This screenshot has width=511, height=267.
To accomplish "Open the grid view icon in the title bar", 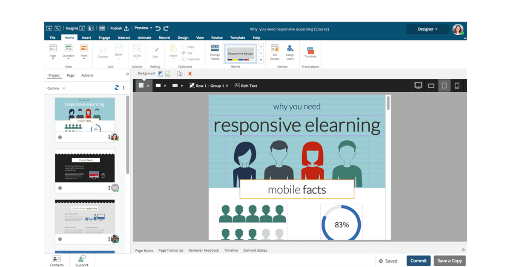I will pos(102,28).
